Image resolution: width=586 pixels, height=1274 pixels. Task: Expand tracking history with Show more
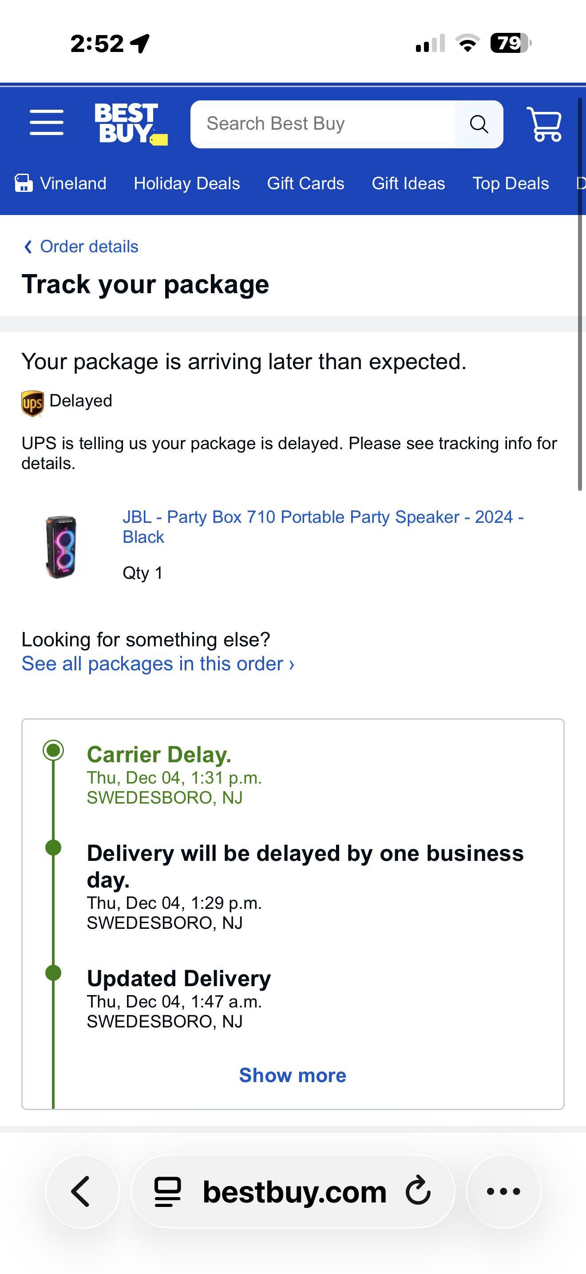293,1075
